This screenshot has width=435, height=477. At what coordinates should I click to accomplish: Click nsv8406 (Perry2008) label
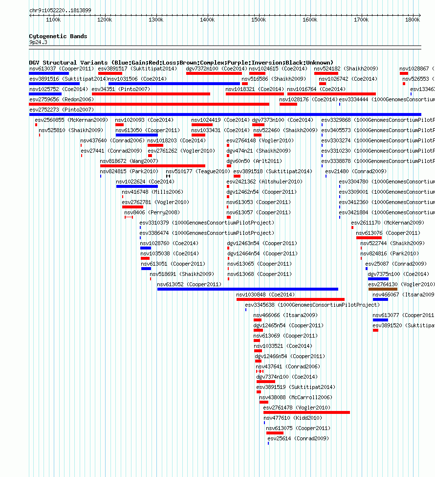click(x=152, y=212)
